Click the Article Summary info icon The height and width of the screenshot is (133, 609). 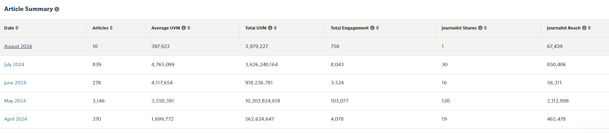pos(57,9)
